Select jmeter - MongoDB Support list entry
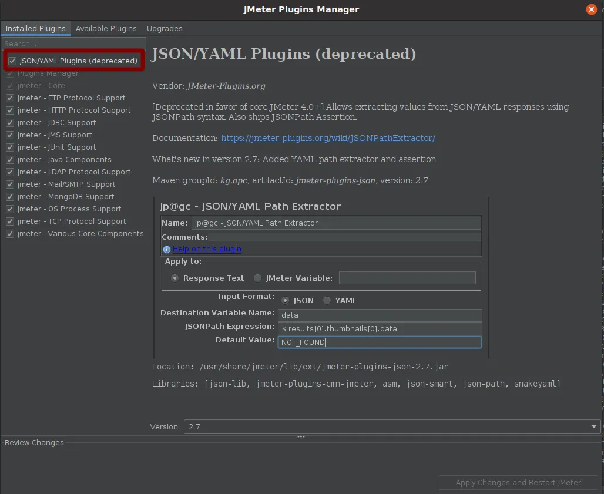The image size is (604, 494). (66, 197)
